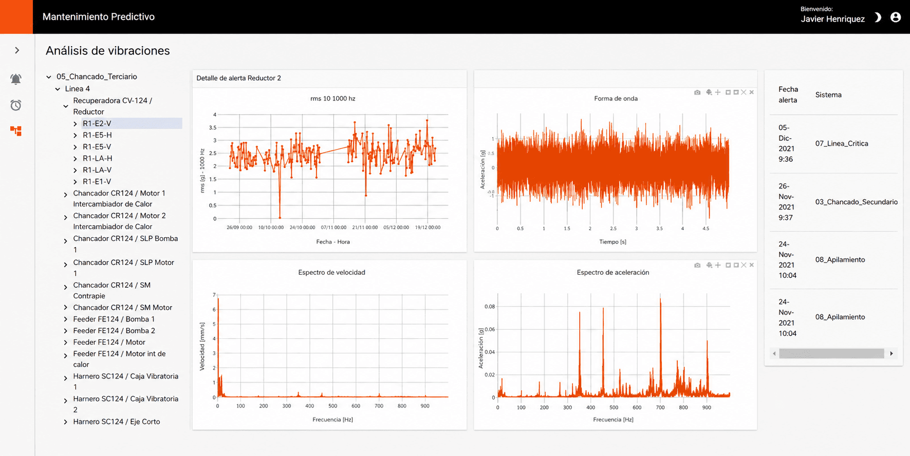Click the Mantenimiento Predictivo header title

pyautogui.click(x=99, y=17)
